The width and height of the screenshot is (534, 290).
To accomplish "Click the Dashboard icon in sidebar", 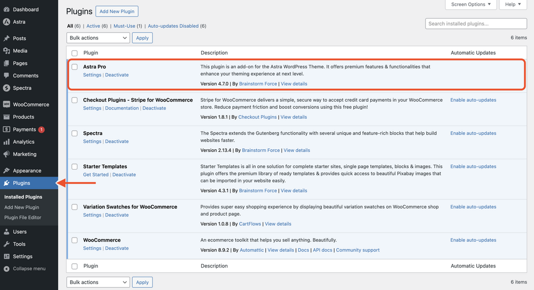I will (x=6, y=10).
